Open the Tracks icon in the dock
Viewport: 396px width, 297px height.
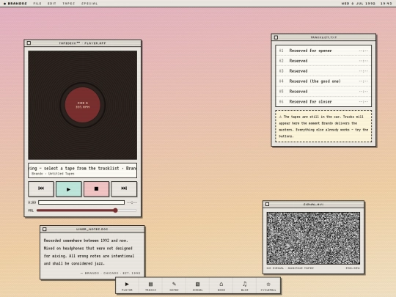[150, 287]
